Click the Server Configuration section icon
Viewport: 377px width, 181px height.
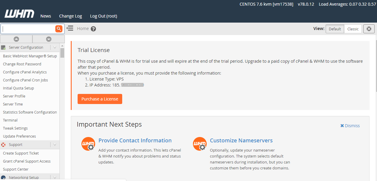4,47
